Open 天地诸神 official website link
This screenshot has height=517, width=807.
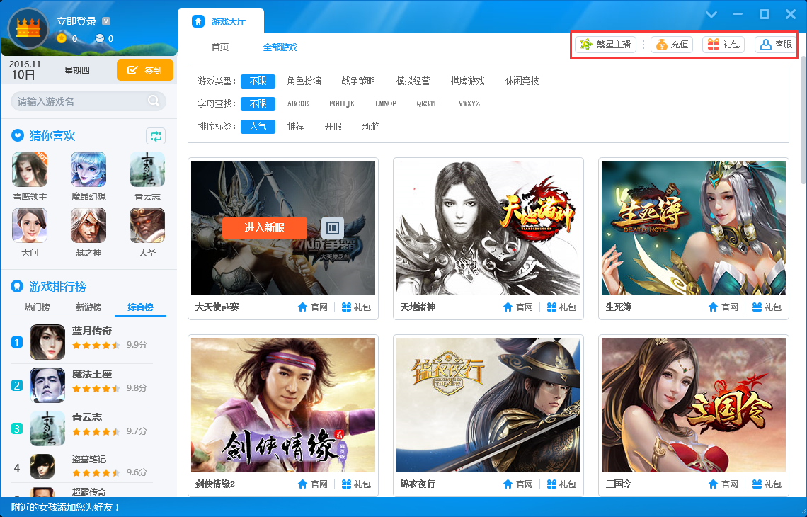click(518, 307)
